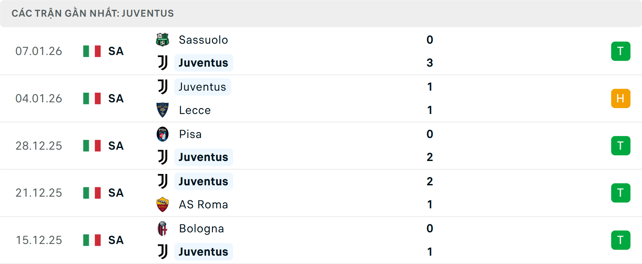Image resolution: width=642 pixels, height=264 pixels.
Task: Open the Pisa club crest
Action: 163,134
